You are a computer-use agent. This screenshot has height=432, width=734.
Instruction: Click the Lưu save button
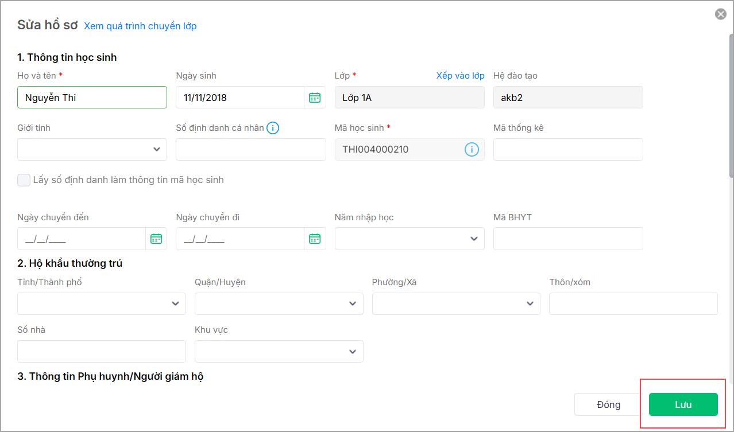683,404
